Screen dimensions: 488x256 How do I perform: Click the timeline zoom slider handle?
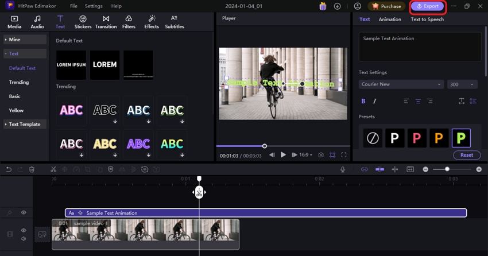point(447,169)
